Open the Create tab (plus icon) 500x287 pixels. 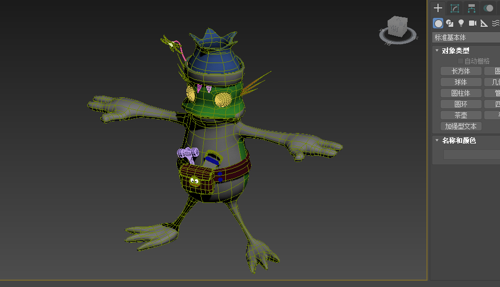438,8
